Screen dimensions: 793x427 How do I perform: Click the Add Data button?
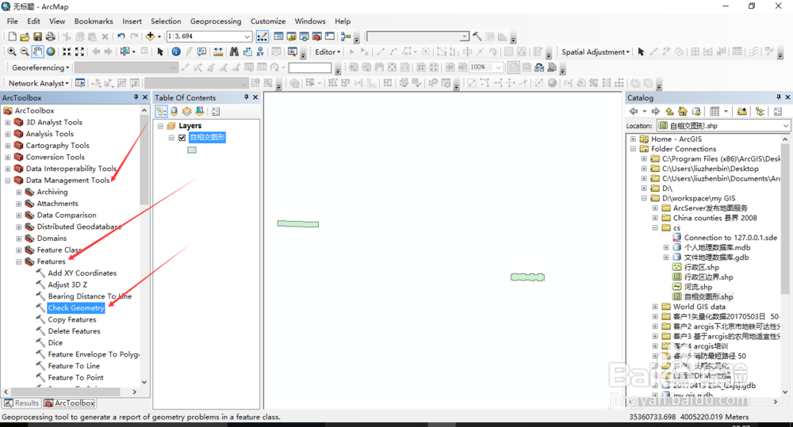[x=150, y=36]
